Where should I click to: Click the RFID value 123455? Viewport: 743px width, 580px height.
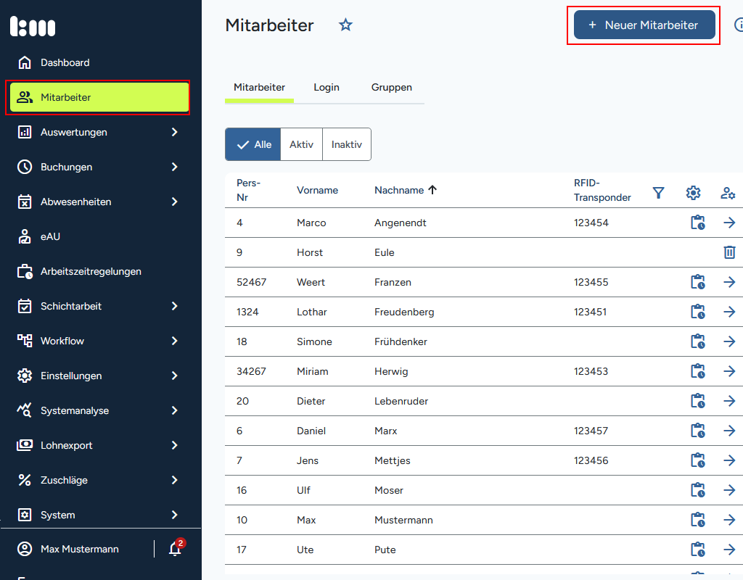pyautogui.click(x=591, y=282)
